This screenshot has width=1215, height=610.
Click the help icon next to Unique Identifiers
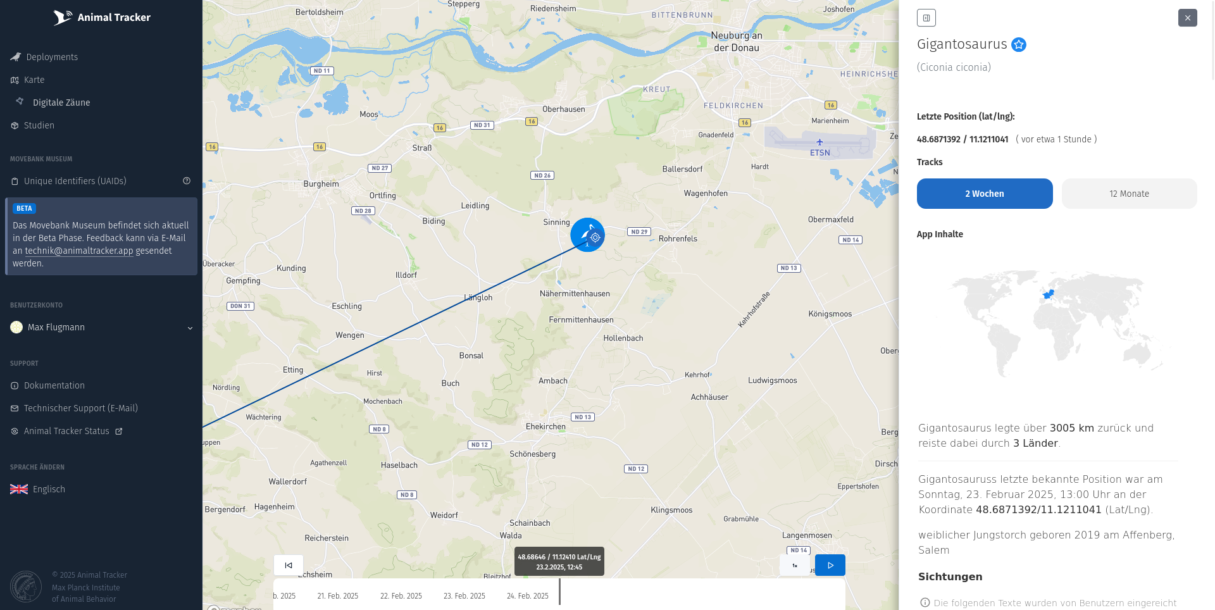tap(187, 181)
